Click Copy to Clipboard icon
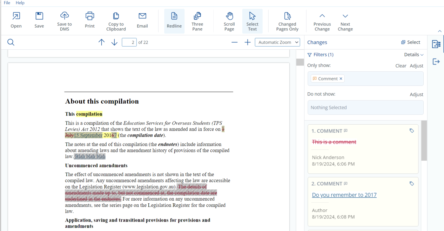Screen dimensions: 444x231 coord(116,16)
